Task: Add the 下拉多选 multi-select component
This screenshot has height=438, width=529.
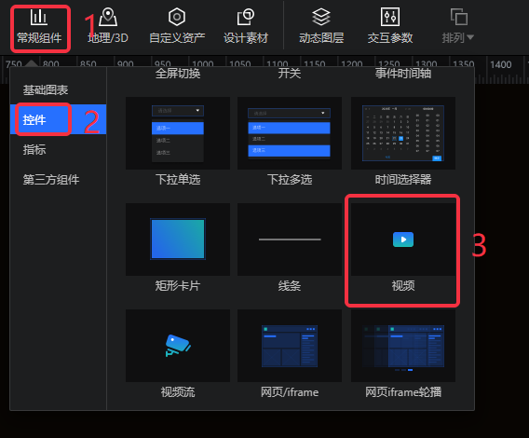Action: pos(290,142)
